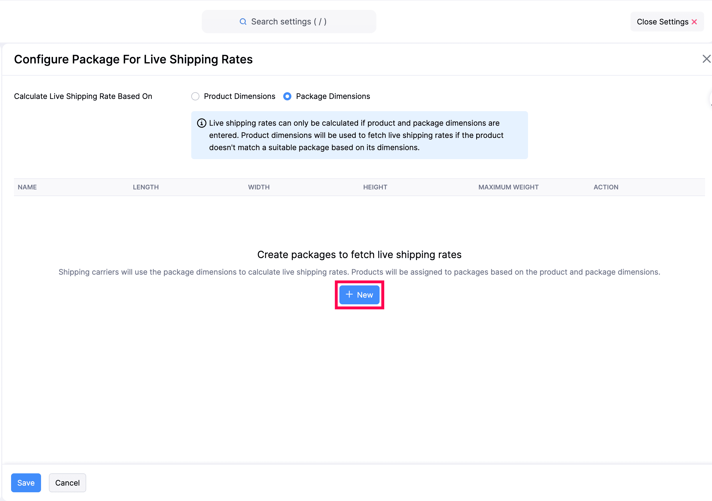Save the package configuration
This screenshot has height=501, width=712.
(26, 483)
